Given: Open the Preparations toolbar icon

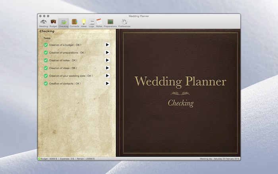Looking at the screenshot, I should coord(110,23).
